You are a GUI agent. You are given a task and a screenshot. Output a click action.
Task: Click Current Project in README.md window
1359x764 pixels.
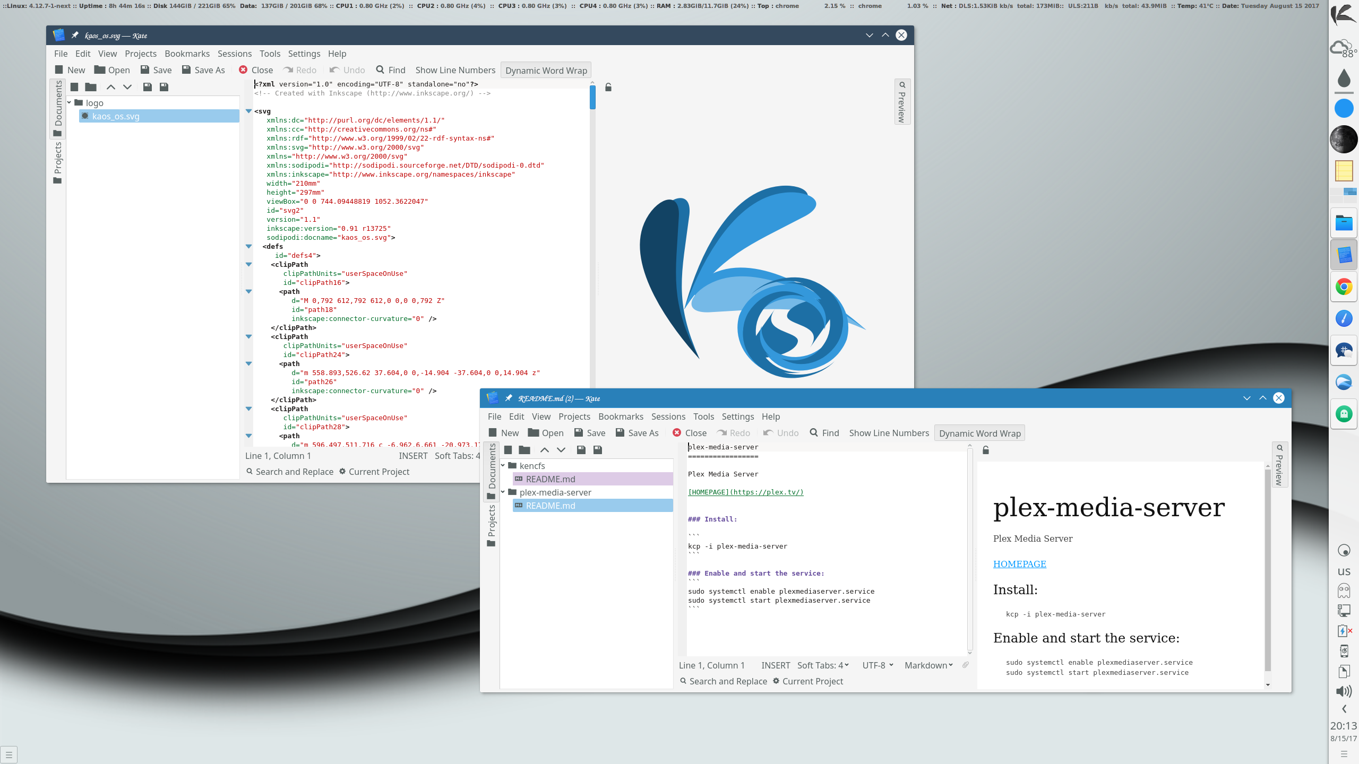click(x=808, y=681)
